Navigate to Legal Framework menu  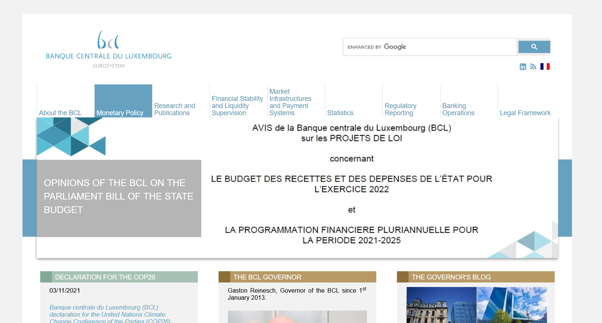click(x=525, y=113)
